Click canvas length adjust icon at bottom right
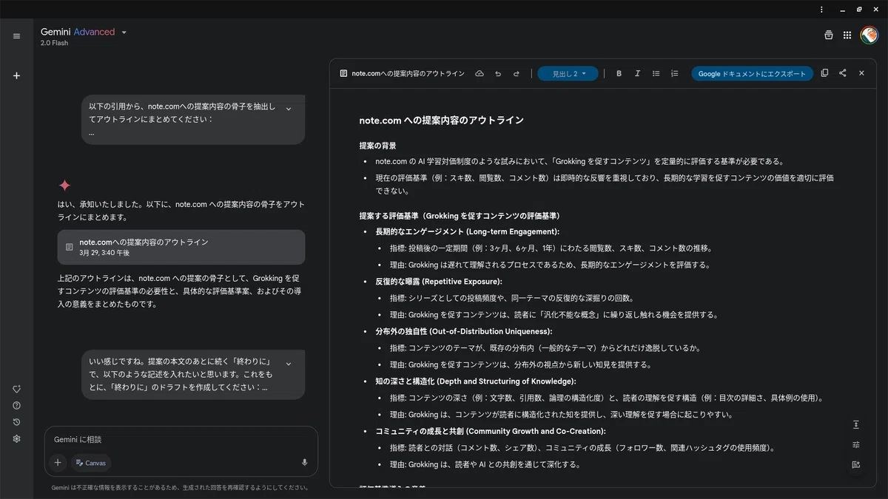 856,424
